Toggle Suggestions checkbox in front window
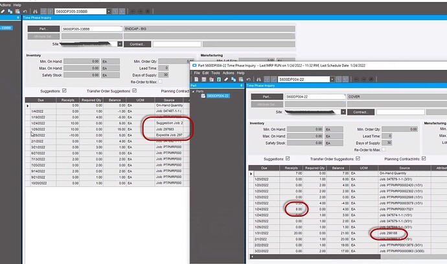 pyautogui.click(x=288, y=159)
